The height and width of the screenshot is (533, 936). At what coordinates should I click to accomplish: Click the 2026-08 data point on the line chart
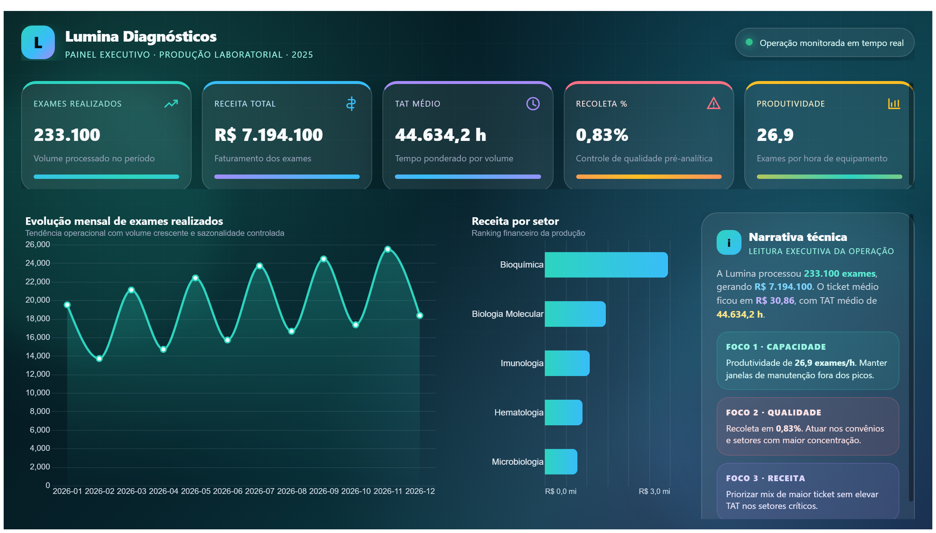pyautogui.click(x=291, y=331)
